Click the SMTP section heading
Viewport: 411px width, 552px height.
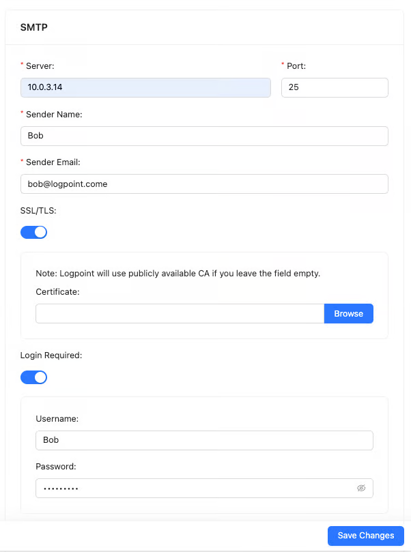[x=34, y=28]
